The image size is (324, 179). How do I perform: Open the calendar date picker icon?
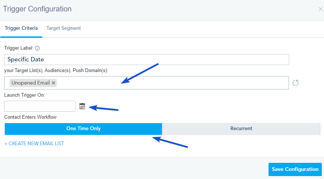pyautogui.click(x=82, y=106)
